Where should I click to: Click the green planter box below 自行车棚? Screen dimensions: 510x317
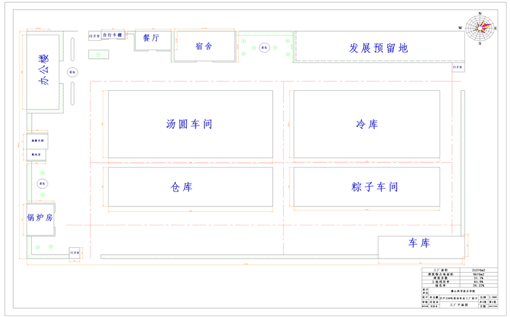(99, 54)
